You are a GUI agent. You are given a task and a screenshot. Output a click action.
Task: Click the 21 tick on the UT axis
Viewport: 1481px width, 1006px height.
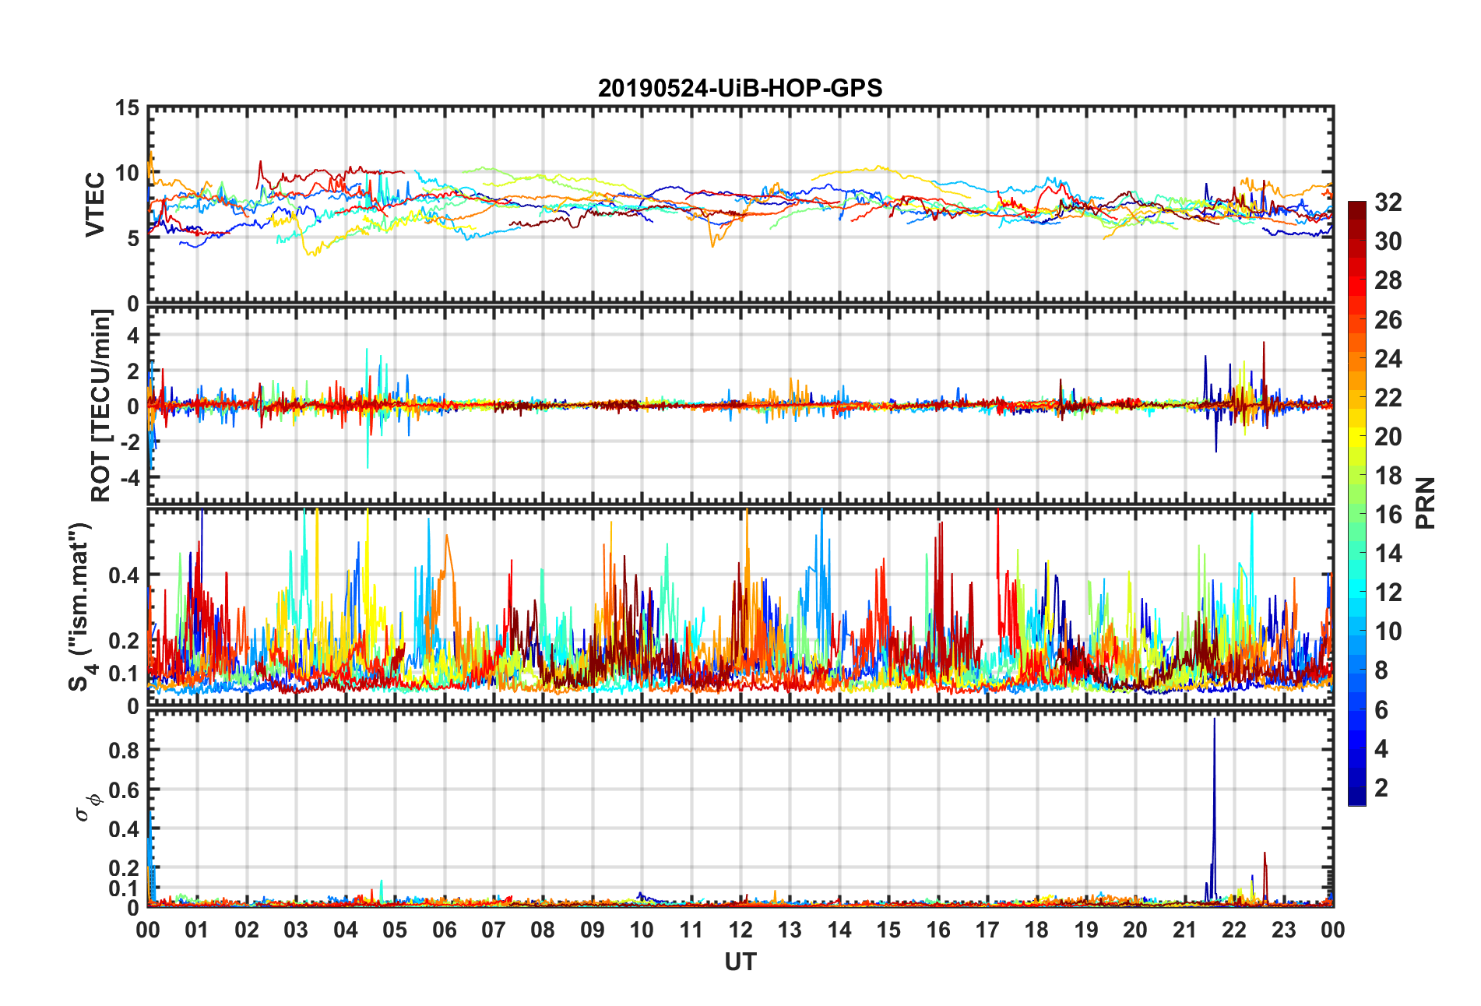(x=1185, y=930)
